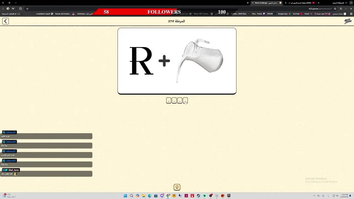Open Chrome from the taskbar
The image size is (354, 199).
(168, 196)
